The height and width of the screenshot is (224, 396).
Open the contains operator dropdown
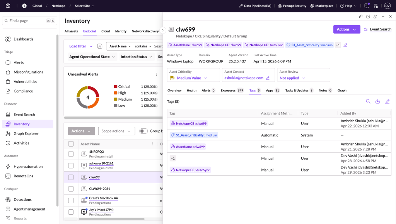(143, 46)
